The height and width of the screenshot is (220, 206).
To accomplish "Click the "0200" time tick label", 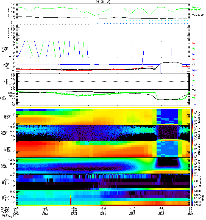I will 190,214.
